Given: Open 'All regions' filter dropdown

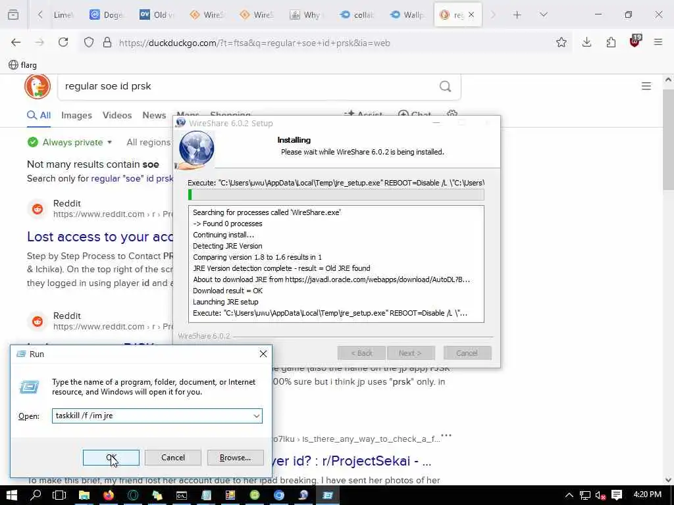Looking at the screenshot, I should tap(149, 142).
